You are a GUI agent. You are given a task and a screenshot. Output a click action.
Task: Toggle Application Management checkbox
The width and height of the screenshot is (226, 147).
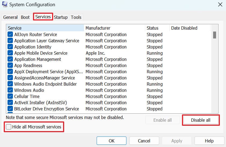point(10,59)
